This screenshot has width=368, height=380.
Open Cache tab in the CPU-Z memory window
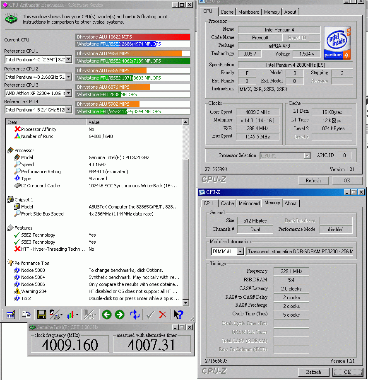click(x=227, y=203)
